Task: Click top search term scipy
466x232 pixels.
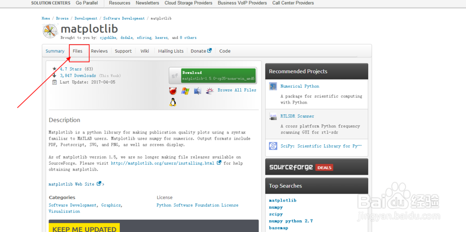Action: (x=276, y=214)
